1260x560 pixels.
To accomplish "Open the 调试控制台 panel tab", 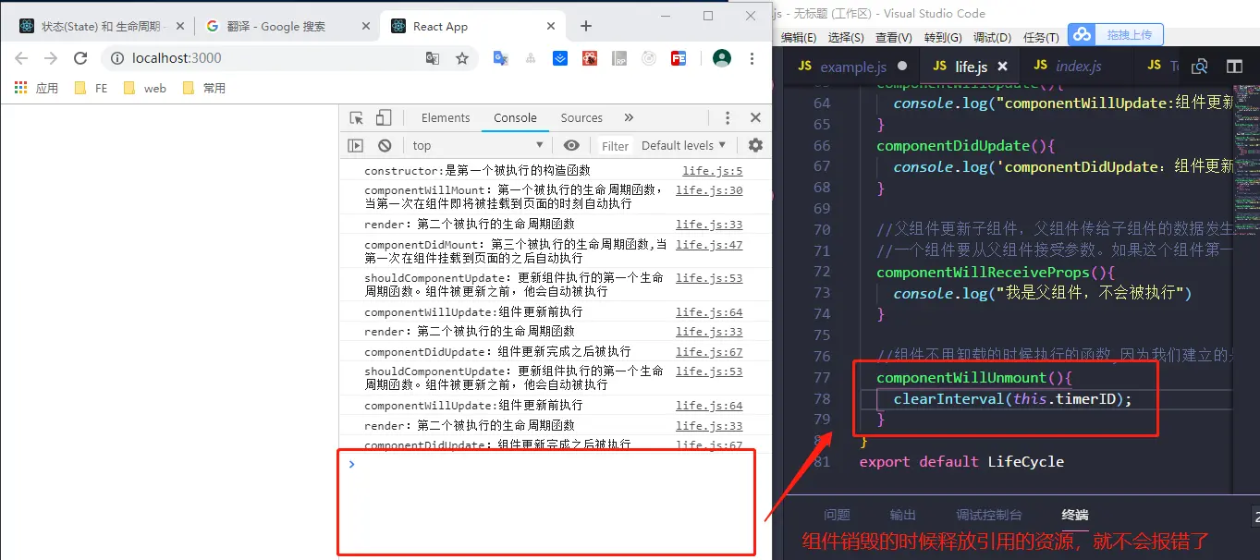I will point(989,515).
